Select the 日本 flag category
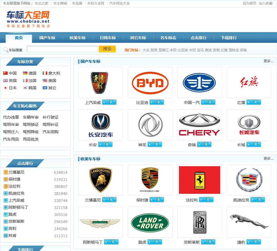The width and height of the screenshot is (277, 251). (10, 88)
